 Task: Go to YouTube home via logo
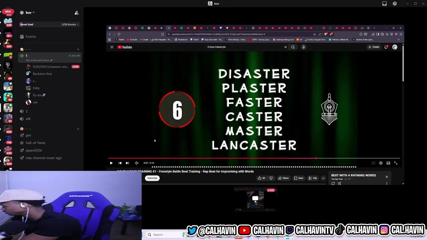[x=125, y=47]
